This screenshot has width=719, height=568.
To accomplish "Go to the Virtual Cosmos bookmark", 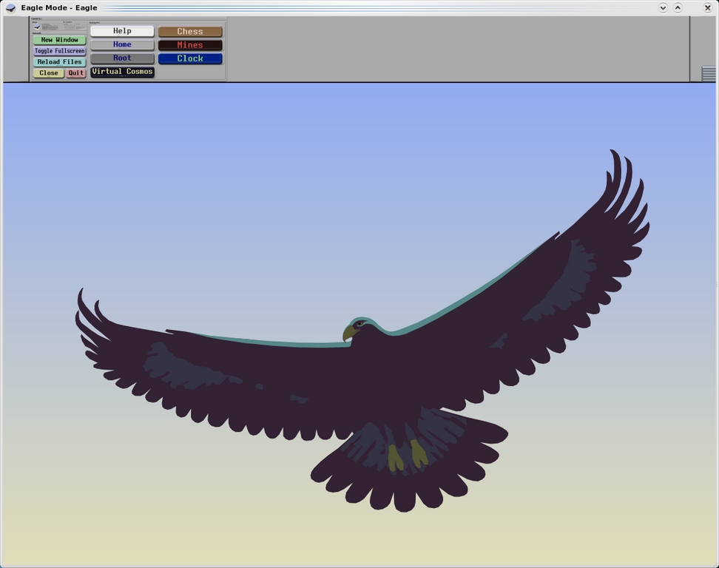I will [122, 72].
